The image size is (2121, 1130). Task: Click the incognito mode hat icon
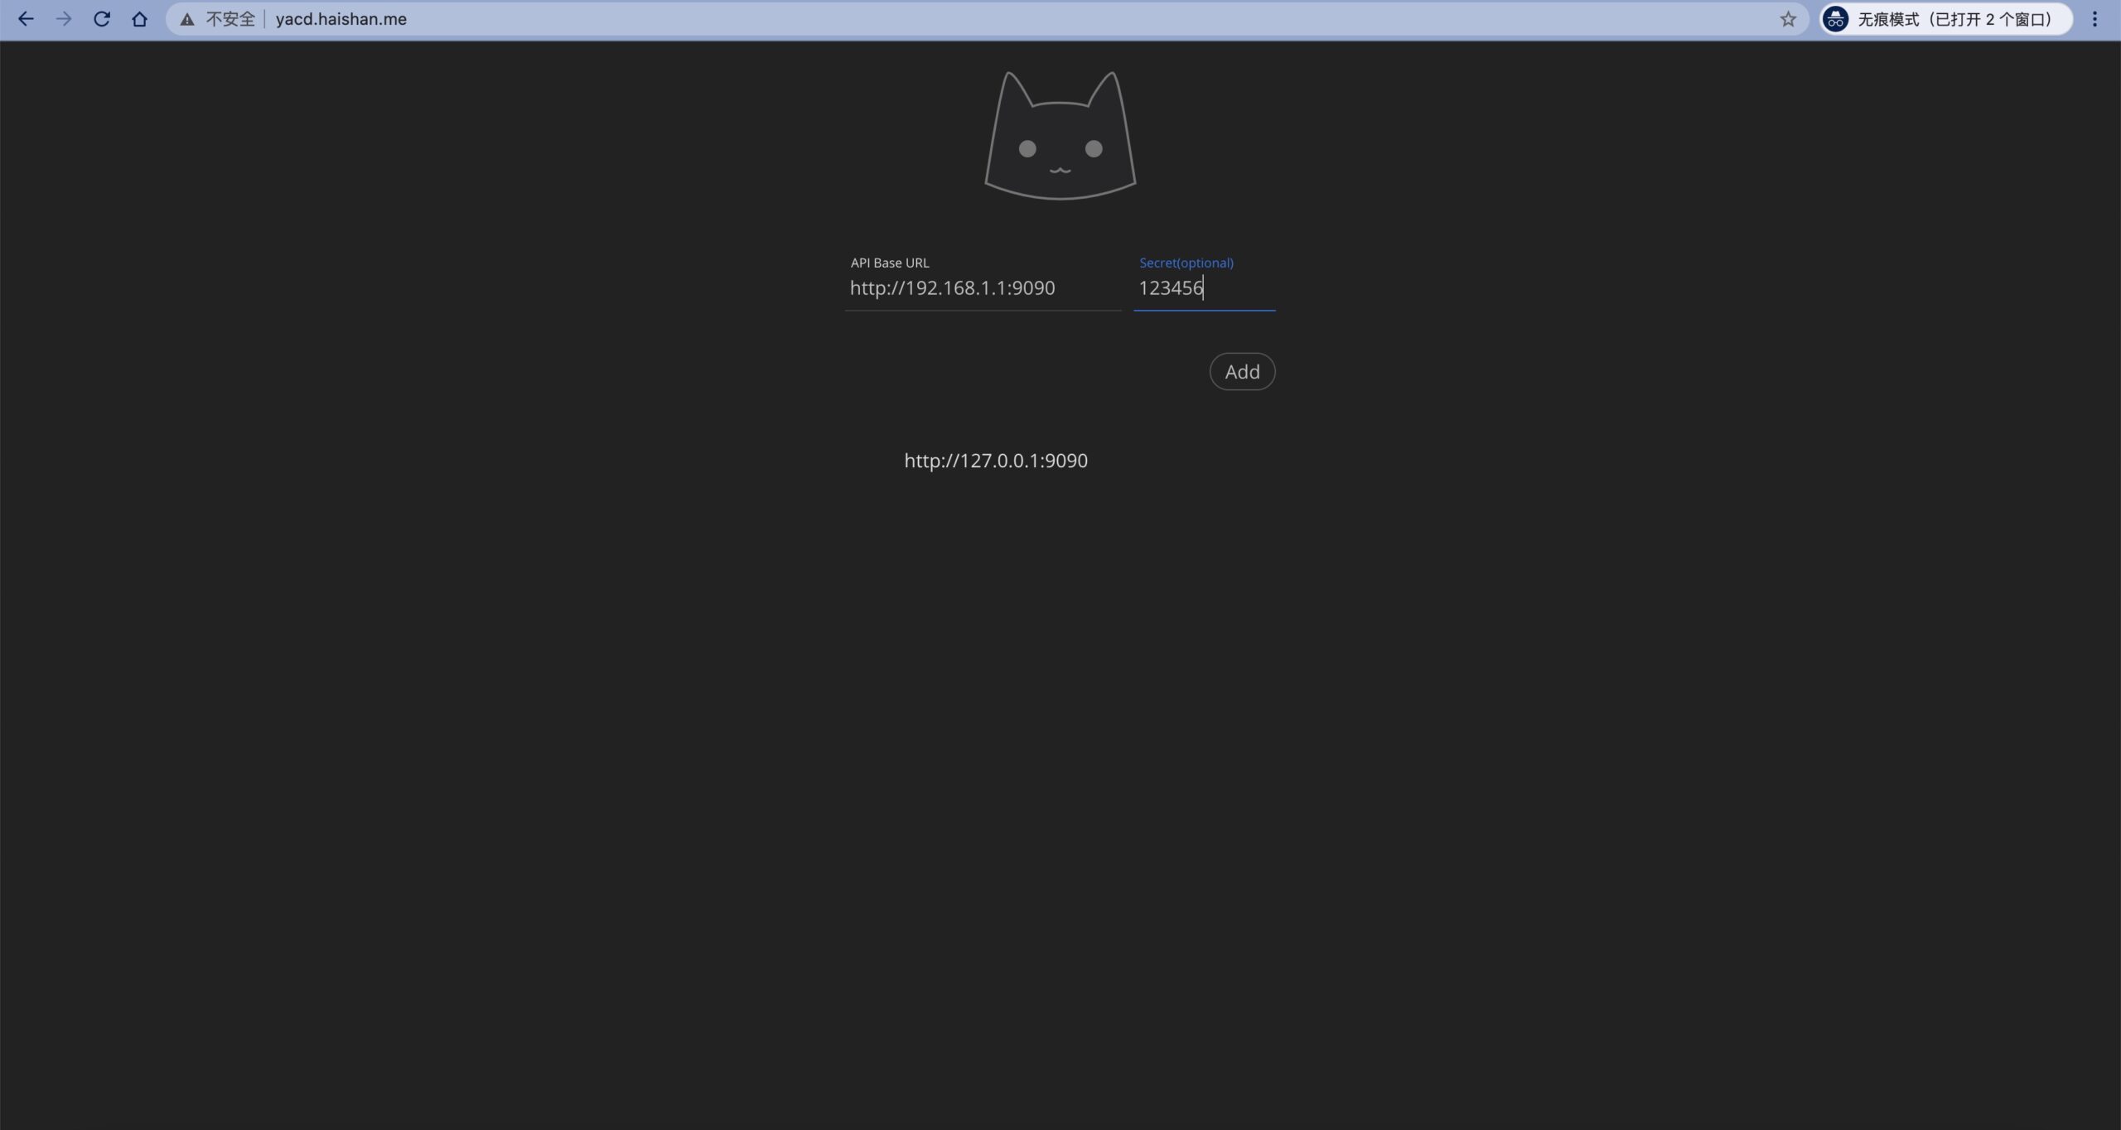click(1835, 19)
